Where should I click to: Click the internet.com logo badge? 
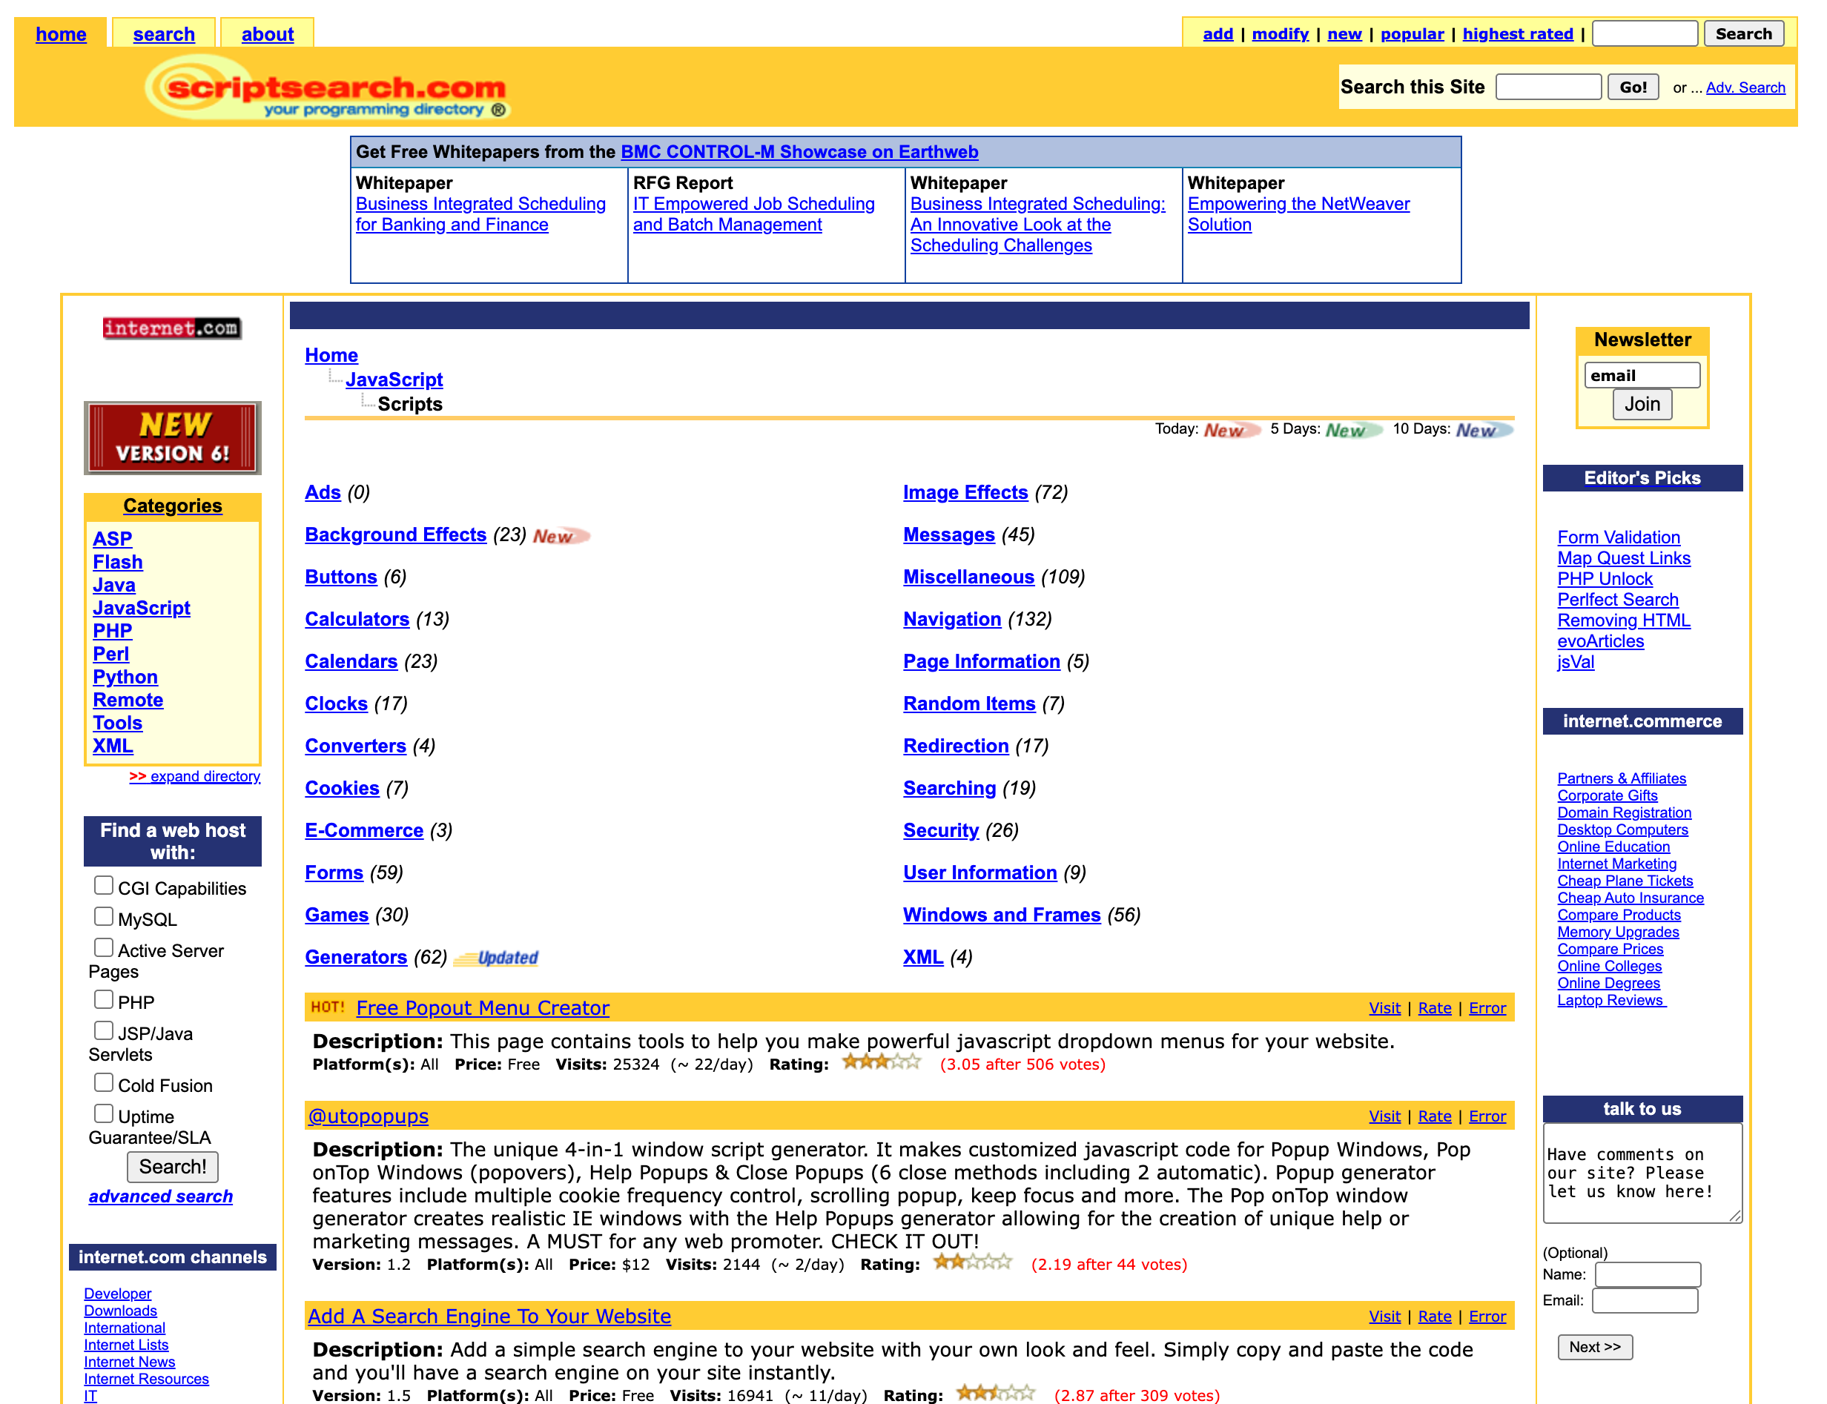tap(172, 328)
